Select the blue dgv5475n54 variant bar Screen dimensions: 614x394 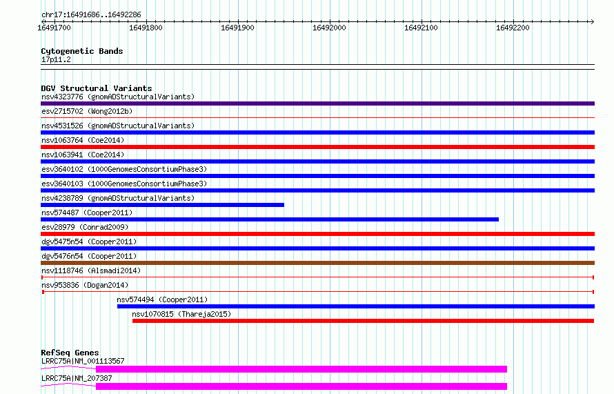pyautogui.click(x=317, y=248)
